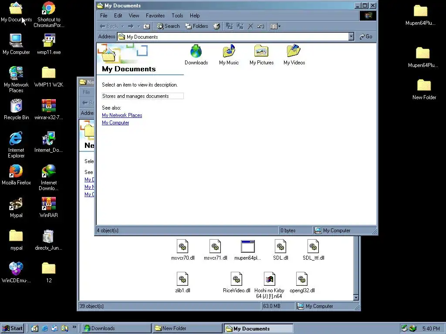Select msvcr70.dll in New Folder window
446x334 pixels.
coord(182,250)
